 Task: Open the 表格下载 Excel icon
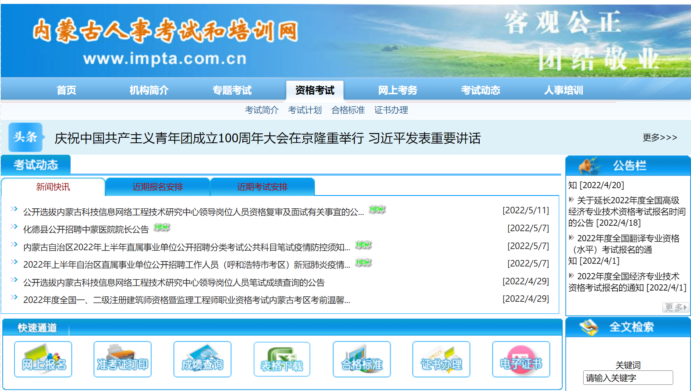click(x=282, y=359)
